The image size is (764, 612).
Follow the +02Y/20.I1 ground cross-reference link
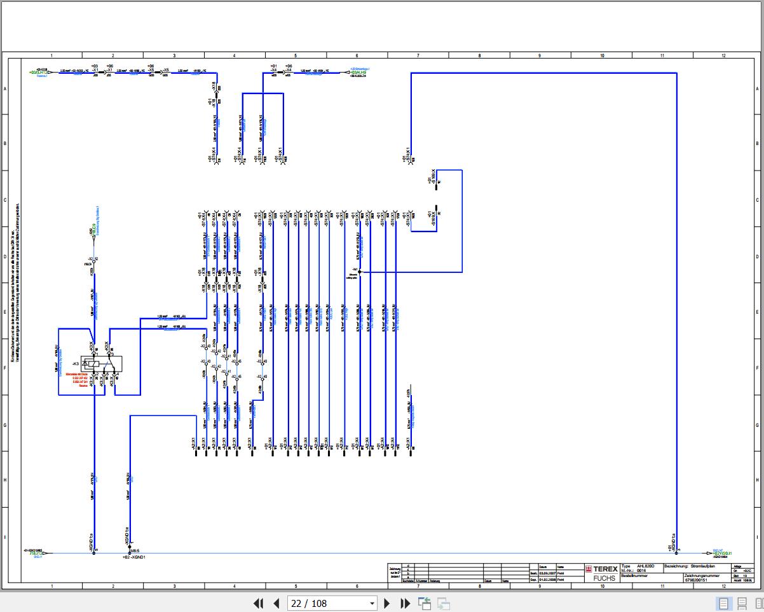pos(721,553)
